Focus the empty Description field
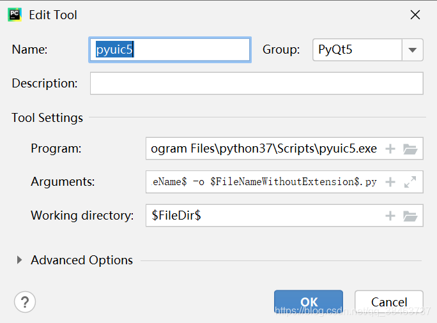The height and width of the screenshot is (323, 437). tap(256, 84)
